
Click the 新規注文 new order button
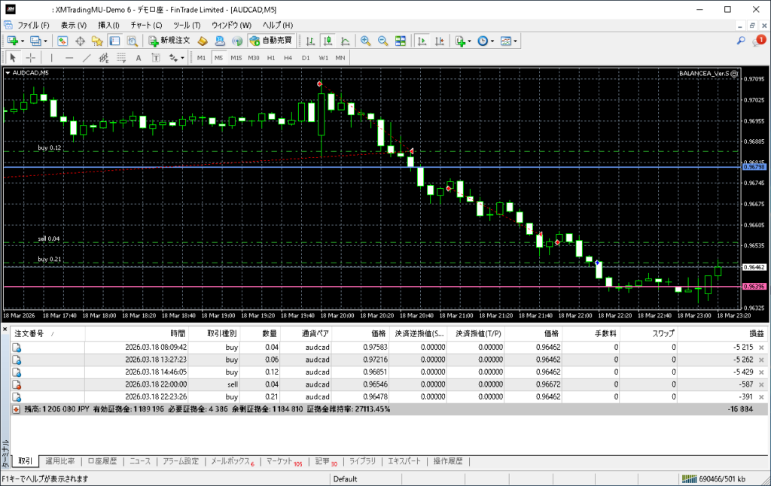tap(169, 41)
